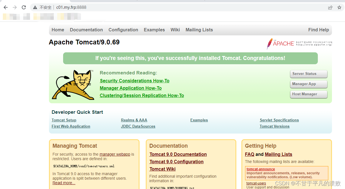Click the Host Manager button
Viewport: 345px width, 189px height.
tap(309, 94)
